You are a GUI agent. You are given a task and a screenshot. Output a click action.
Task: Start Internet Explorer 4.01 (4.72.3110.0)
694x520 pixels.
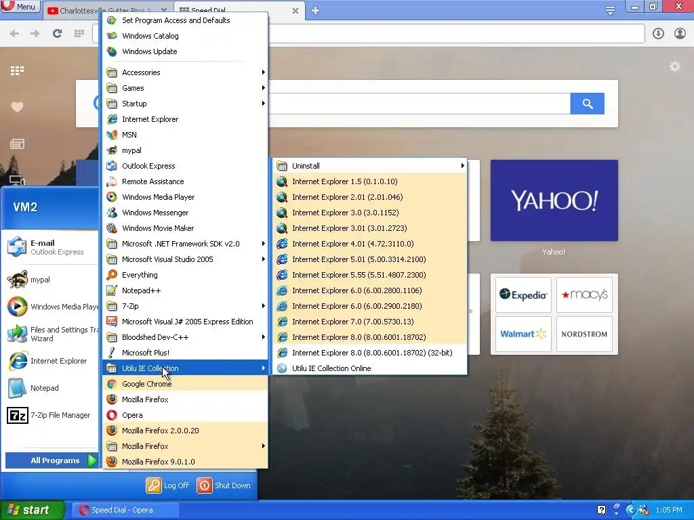pos(369,244)
